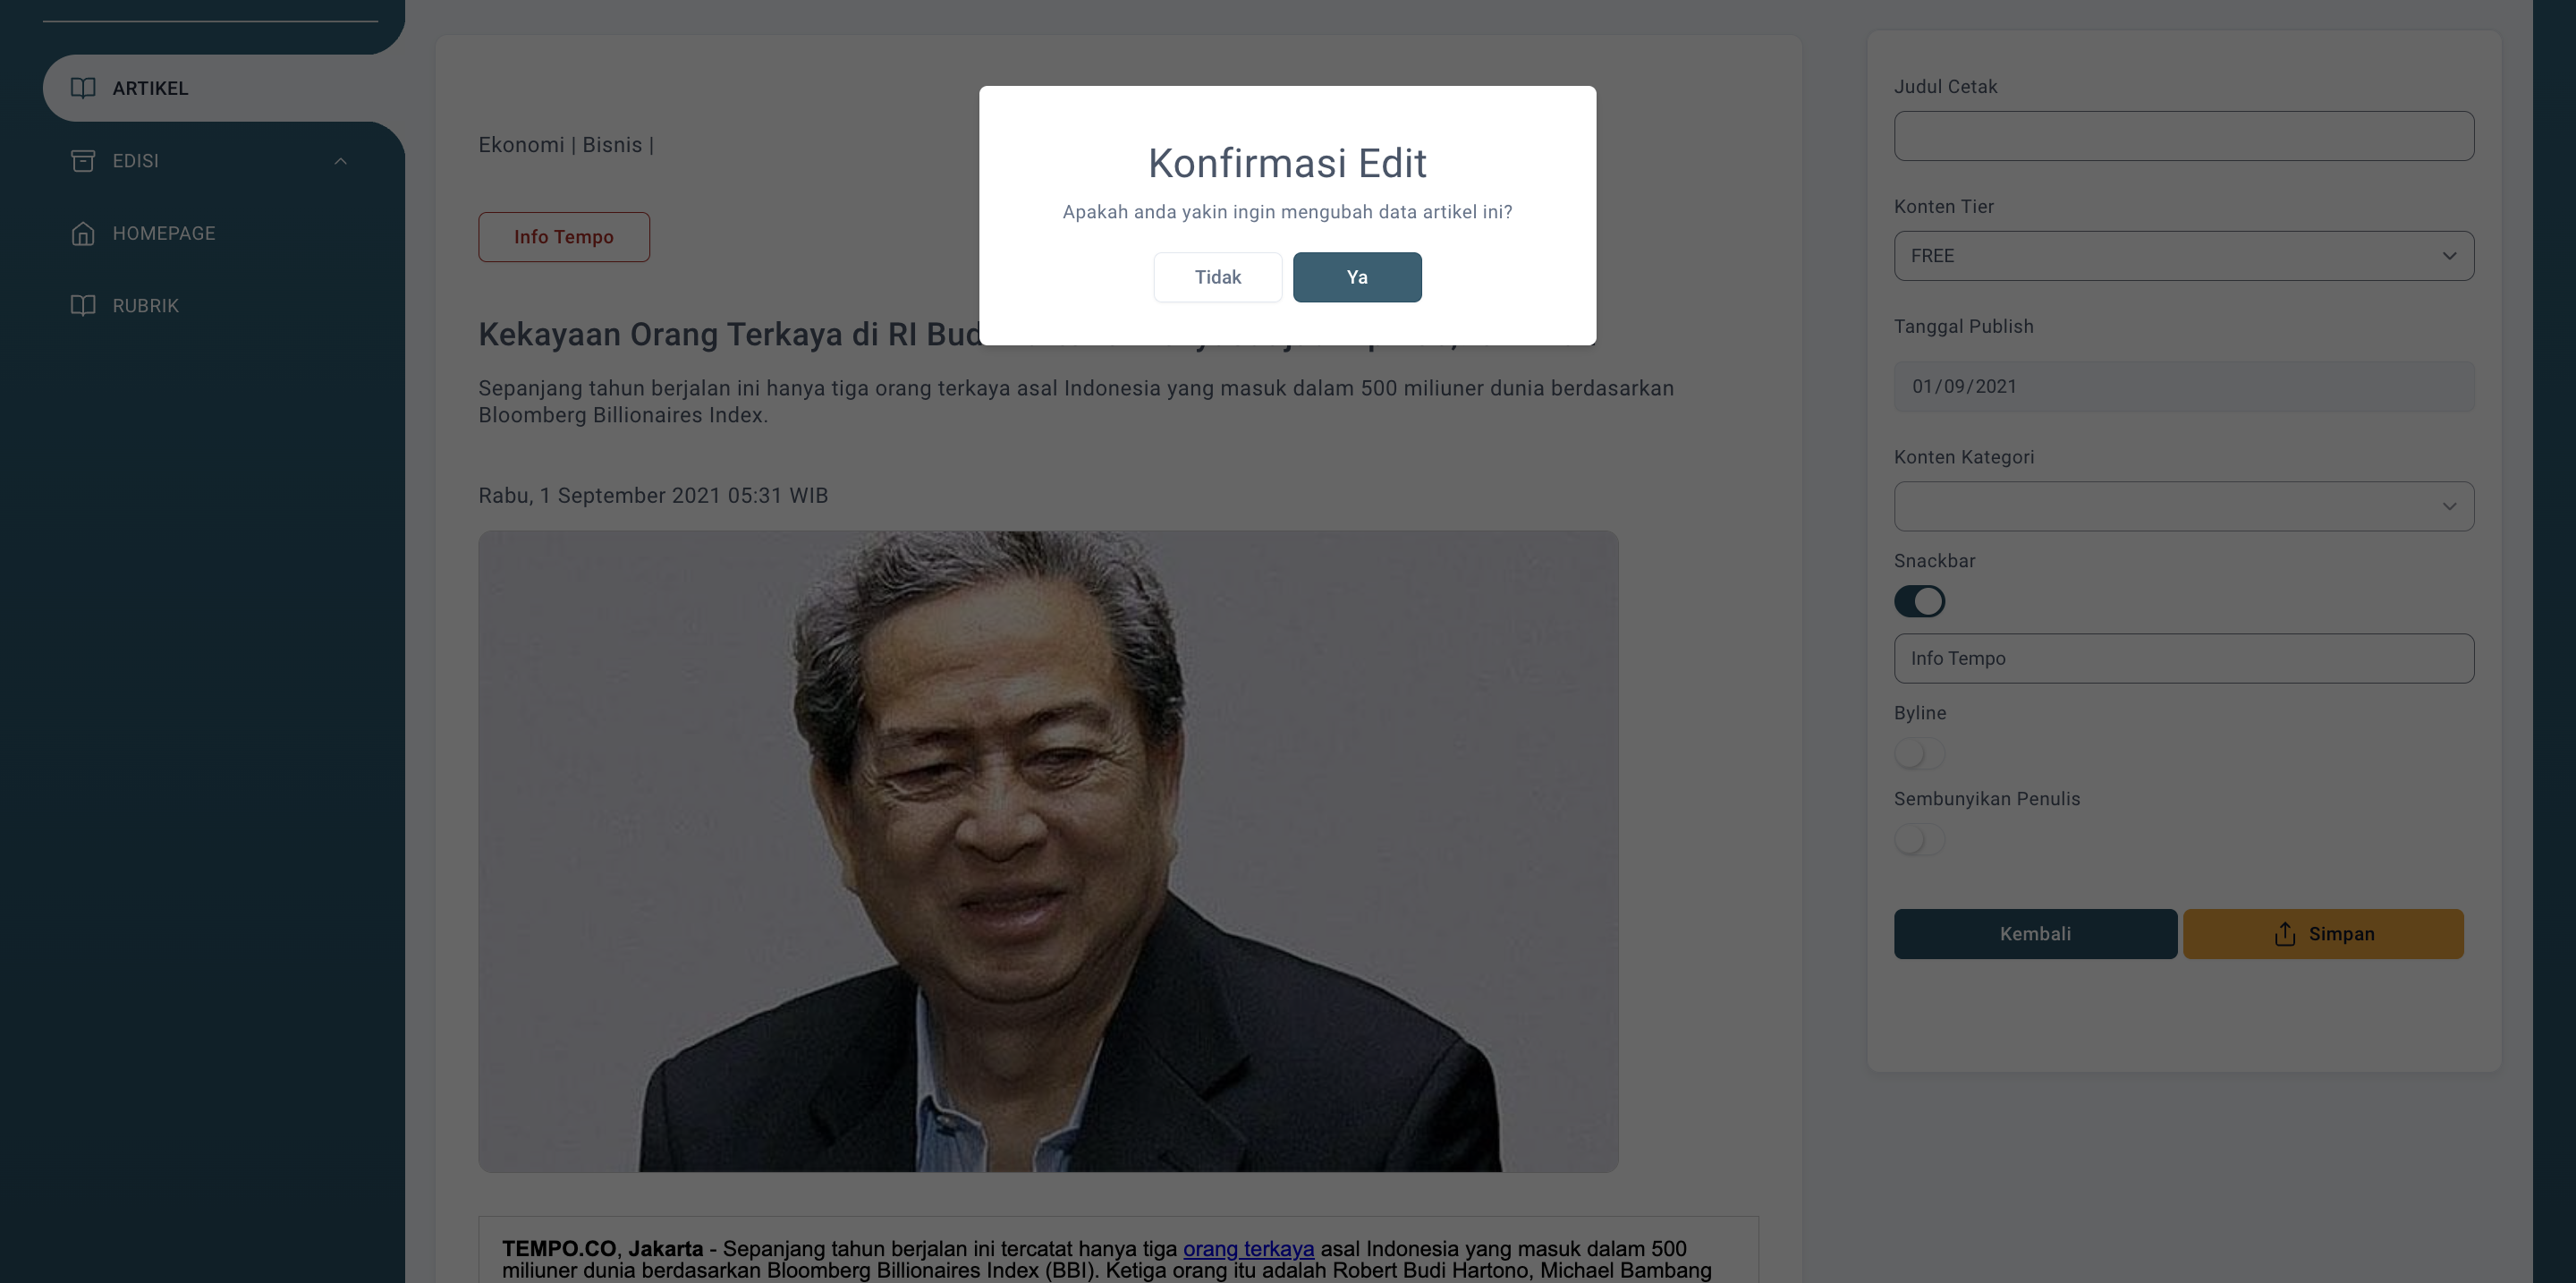
Task: Click the Tanggal Publish date field
Action: (2183, 387)
